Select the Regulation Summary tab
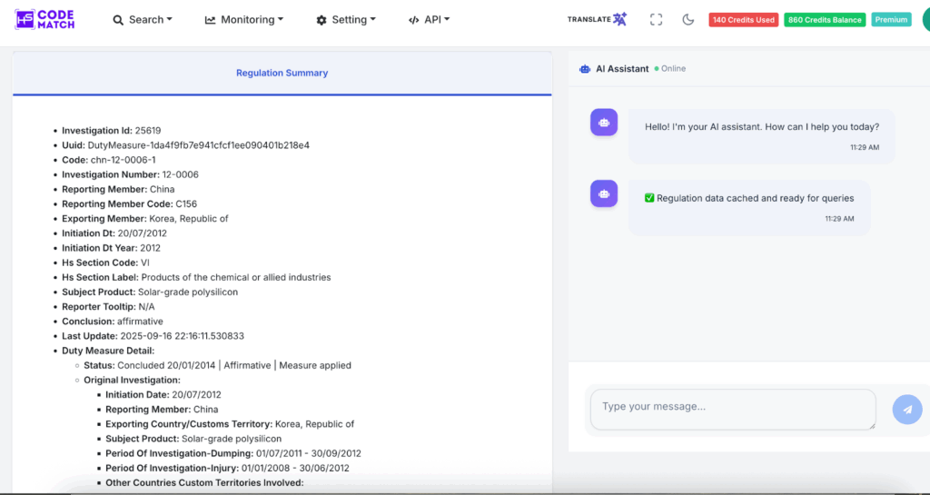The height and width of the screenshot is (495, 930). tap(282, 73)
